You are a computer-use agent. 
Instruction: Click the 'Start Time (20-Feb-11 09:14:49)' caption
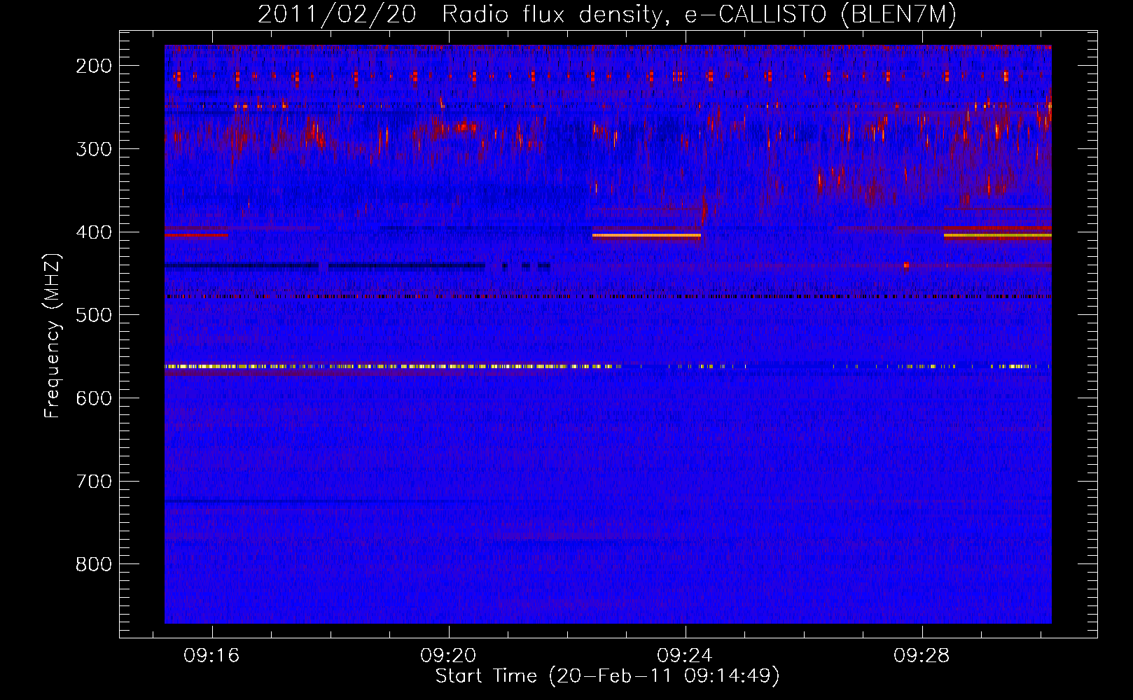(x=607, y=676)
